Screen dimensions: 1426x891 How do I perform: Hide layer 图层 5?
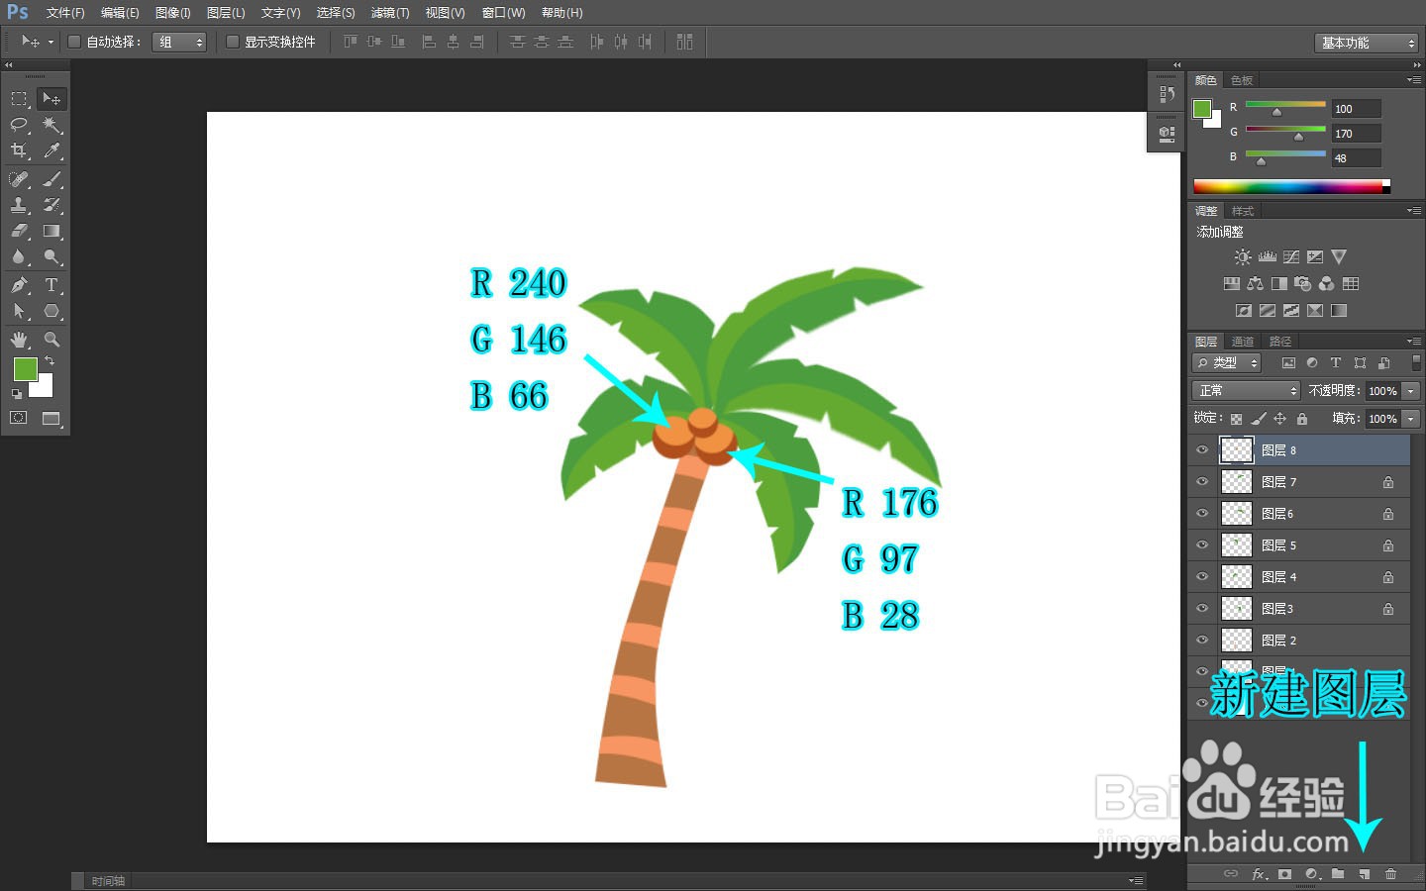pyautogui.click(x=1202, y=545)
